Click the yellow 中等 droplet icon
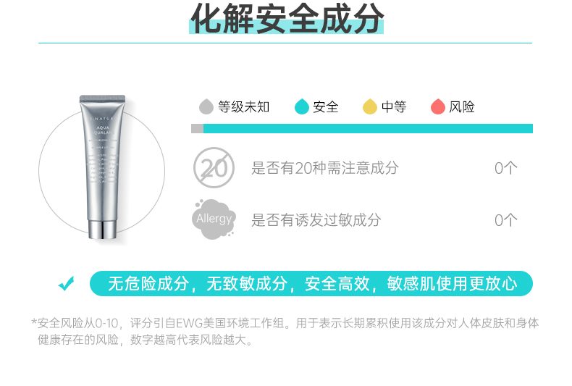The height and width of the screenshot is (386, 572). pos(369,106)
